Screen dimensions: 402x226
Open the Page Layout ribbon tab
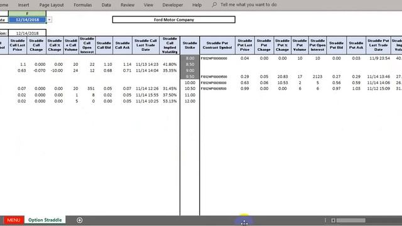point(52,5)
